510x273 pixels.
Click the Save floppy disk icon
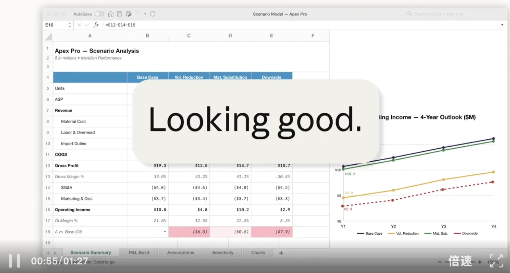tap(120, 14)
